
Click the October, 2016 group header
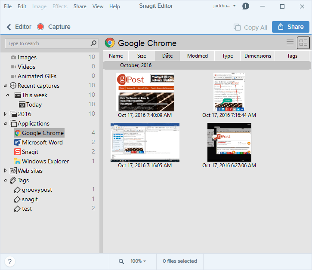(207, 65)
